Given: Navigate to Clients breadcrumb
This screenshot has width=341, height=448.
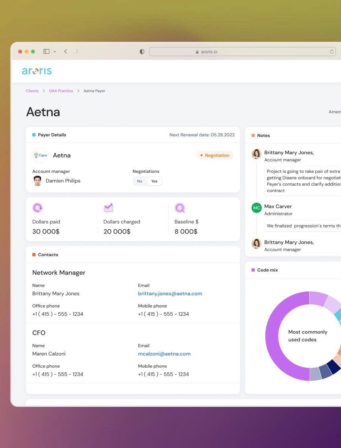Looking at the screenshot, I should [32, 91].
